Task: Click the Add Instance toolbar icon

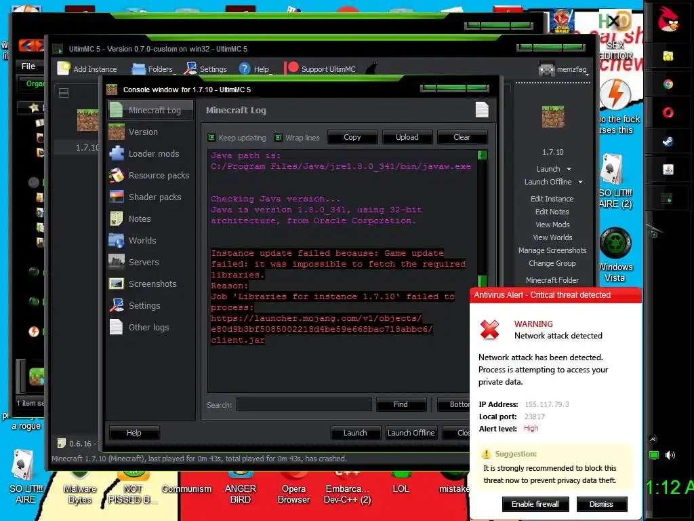Action: pos(64,69)
